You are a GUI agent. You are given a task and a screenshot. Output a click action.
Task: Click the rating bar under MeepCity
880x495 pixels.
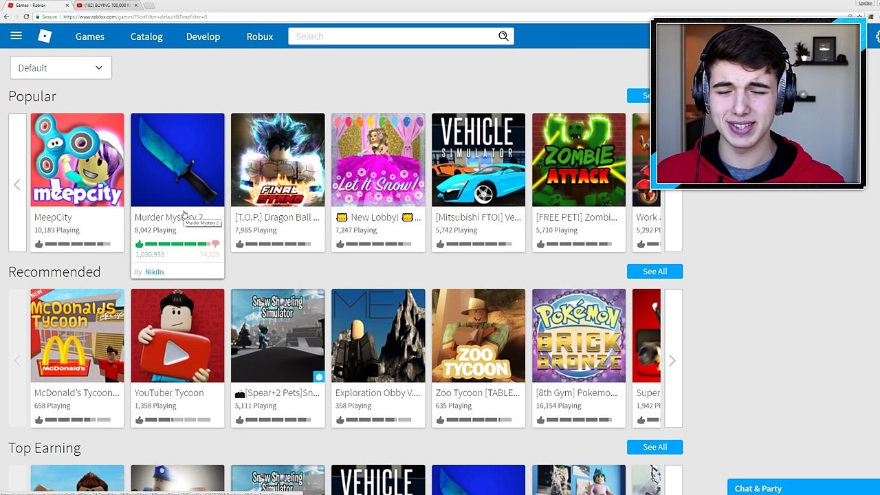pyautogui.click(x=78, y=244)
